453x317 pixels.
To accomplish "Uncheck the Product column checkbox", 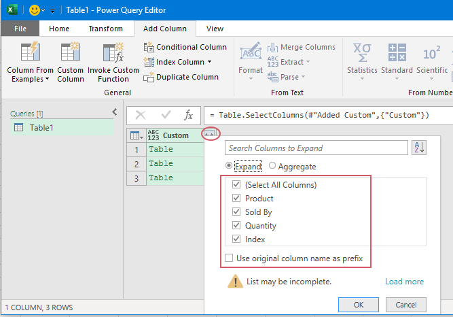I will [x=236, y=199].
